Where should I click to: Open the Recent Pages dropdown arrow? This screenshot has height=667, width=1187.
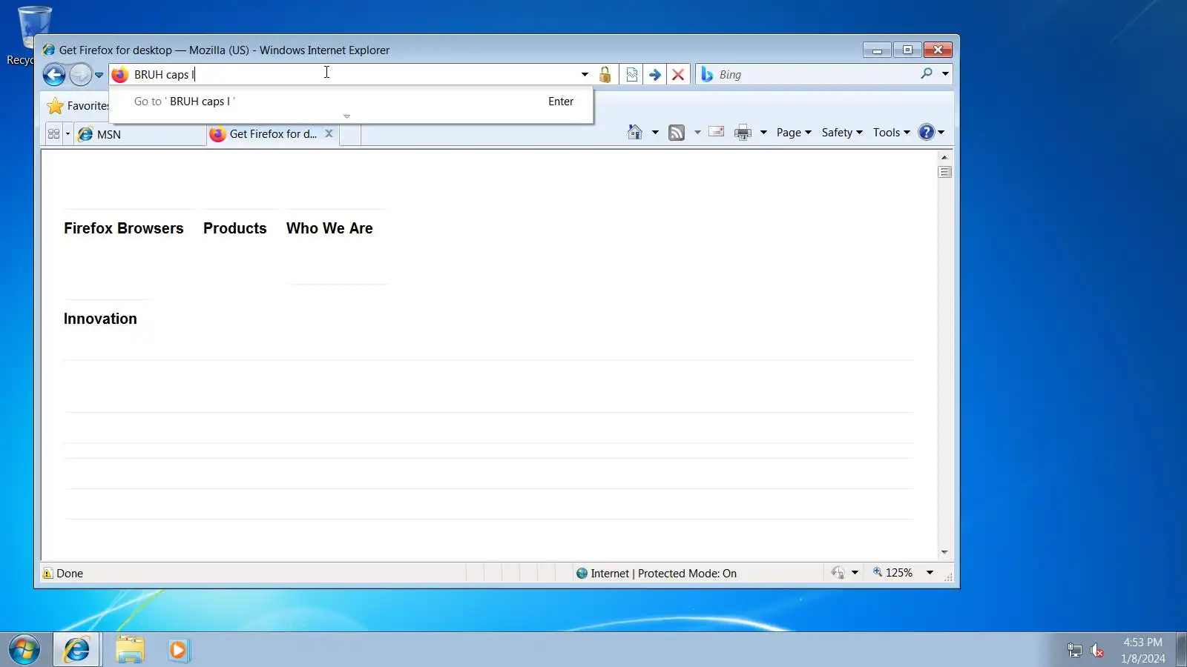pos(99,75)
